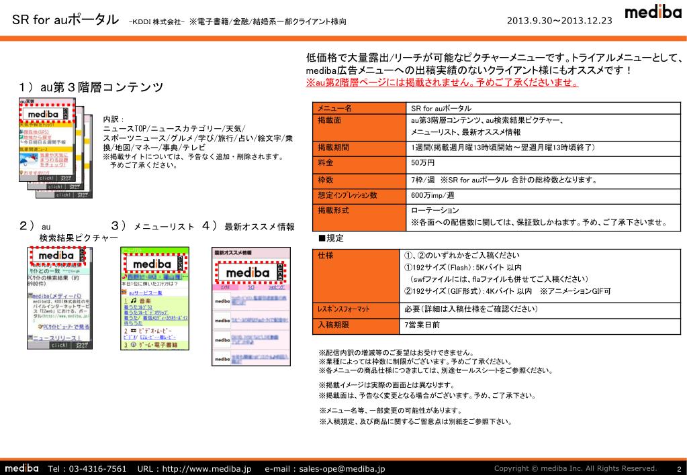Click the 掲載形式 table header cell
Image resolution: width=687 pixels, height=475 pixels.
[359, 217]
